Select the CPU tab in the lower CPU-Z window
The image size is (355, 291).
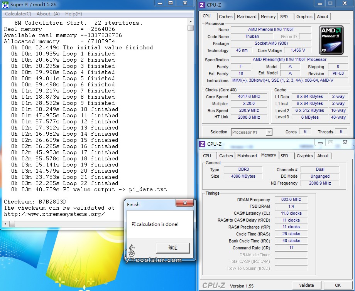[207, 156]
